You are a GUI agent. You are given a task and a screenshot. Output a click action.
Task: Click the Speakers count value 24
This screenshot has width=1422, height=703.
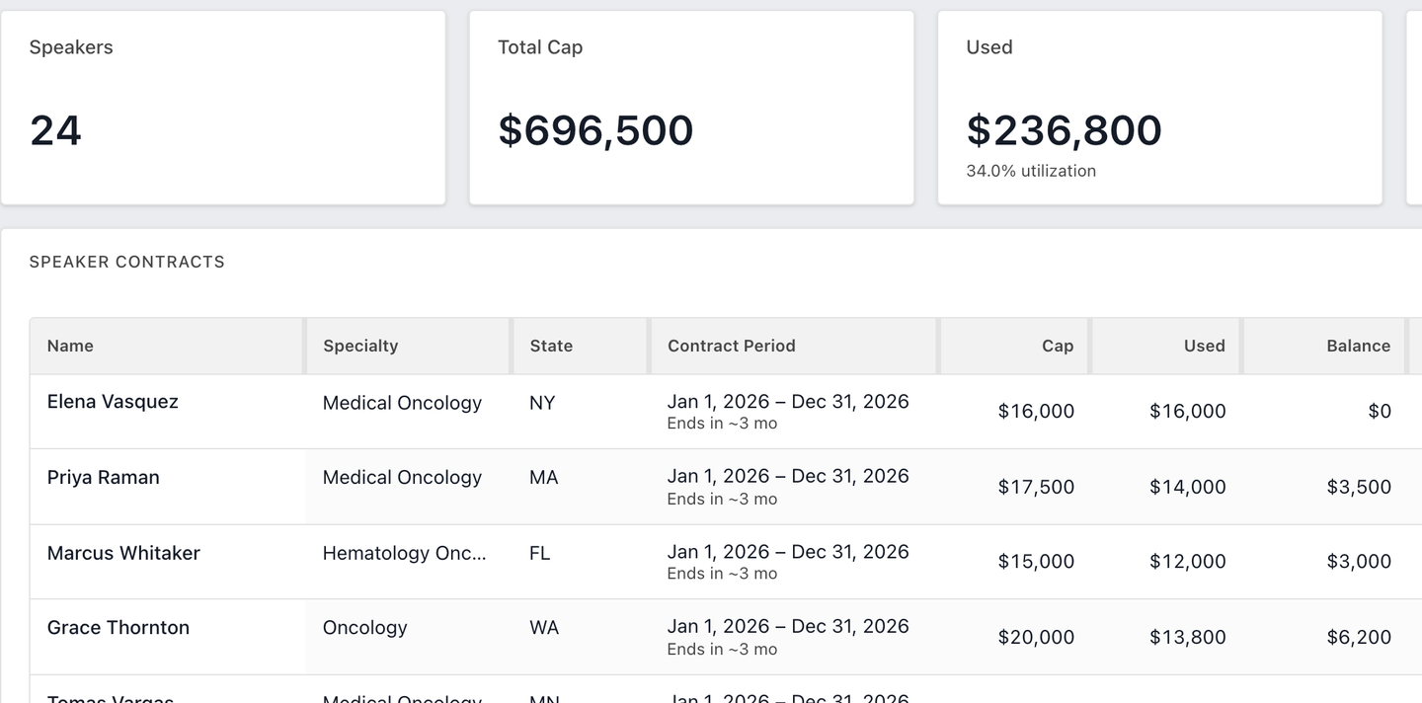[55, 130]
